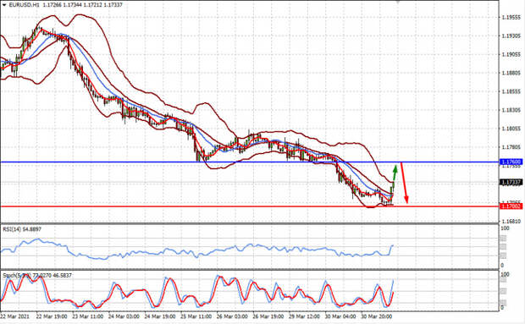Viewport: 525px width, 324px height.
Task: Click the 23 Mar 11:00 time label
Action: [88, 316]
